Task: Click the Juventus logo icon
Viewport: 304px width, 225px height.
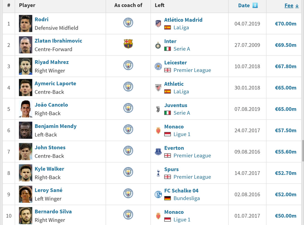Action: 158,109
